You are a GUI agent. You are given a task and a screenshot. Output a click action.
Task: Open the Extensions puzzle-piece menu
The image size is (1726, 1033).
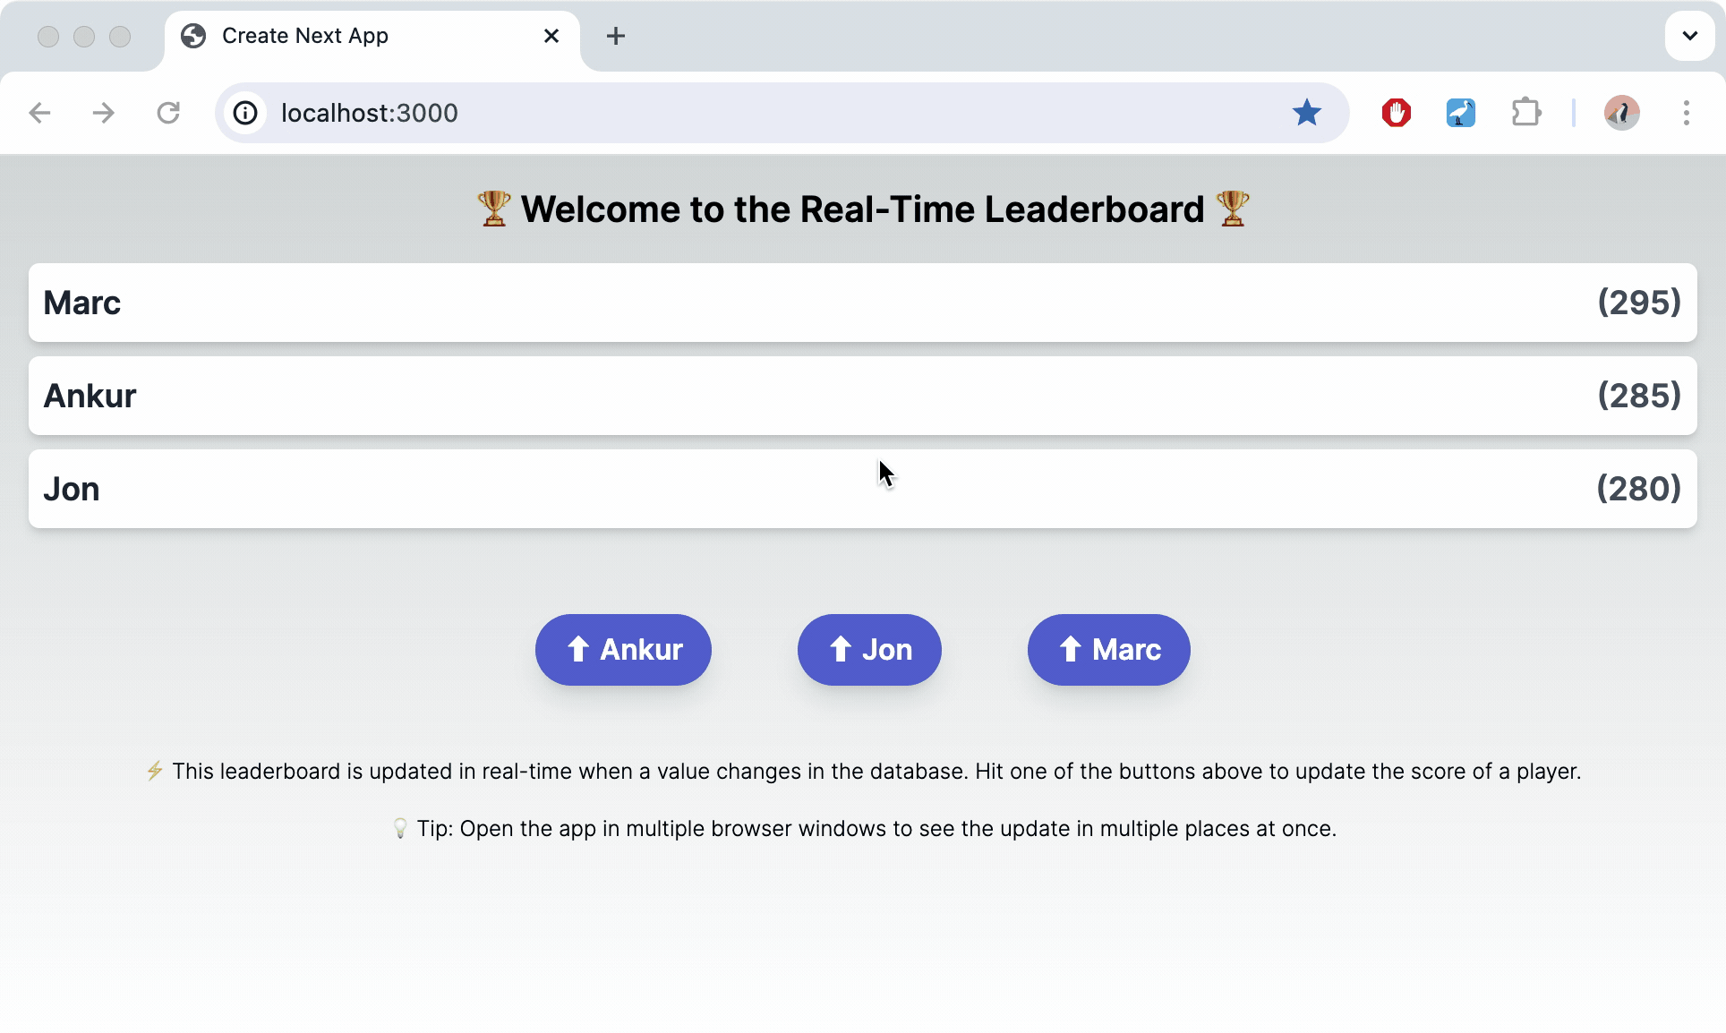coord(1525,113)
